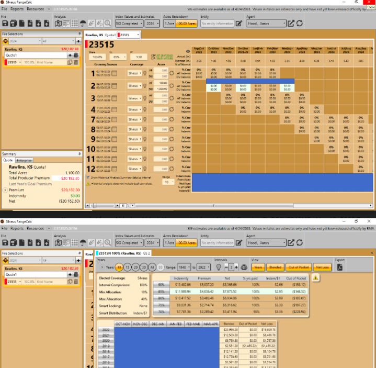Click the refresh icon next to season 1 acres
The height and width of the screenshot is (368, 376).
(172, 73)
